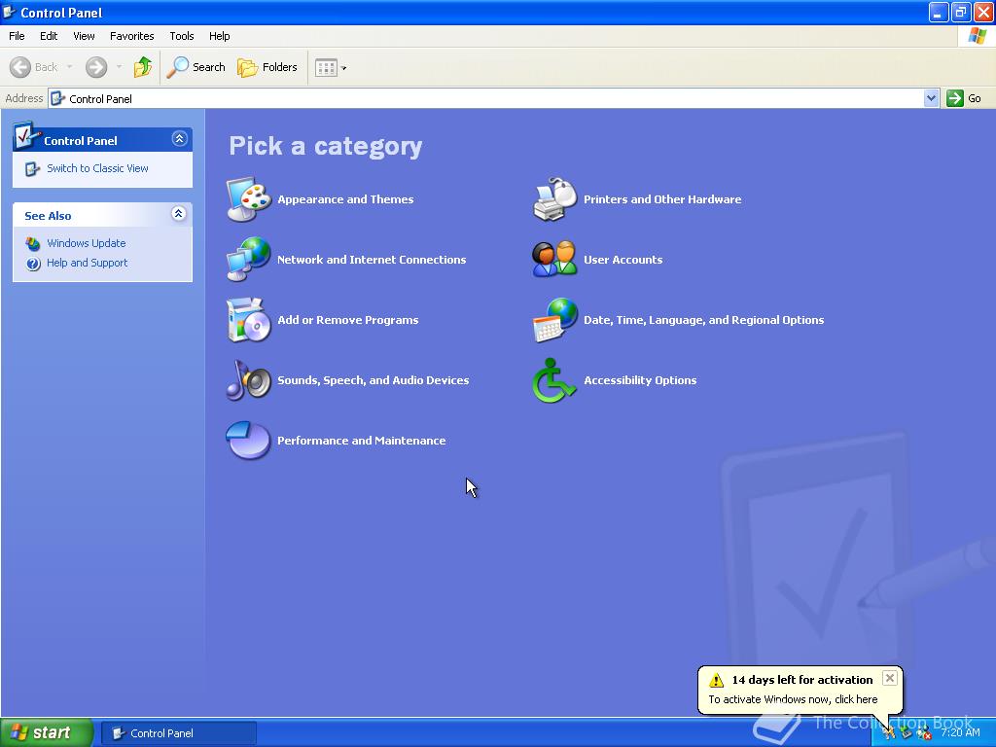Image resolution: width=996 pixels, height=747 pixels.
Task: Click the Forward arrow button
Action: click(x=96, y=67)
